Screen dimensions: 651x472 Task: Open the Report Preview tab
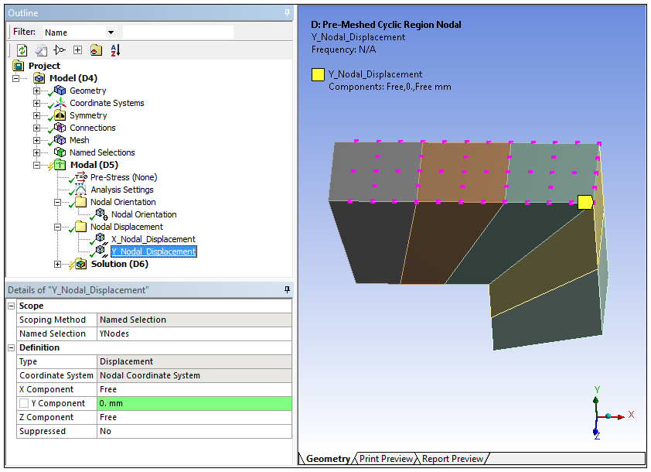click(x=452, y=459)
